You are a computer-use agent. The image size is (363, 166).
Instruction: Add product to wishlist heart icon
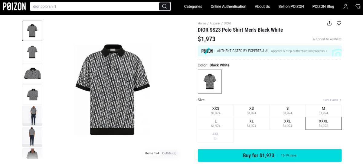(x=339, y=23)
